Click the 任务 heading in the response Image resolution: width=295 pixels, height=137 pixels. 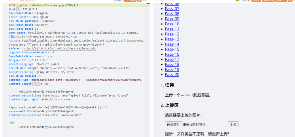pyautogui.click(x=169, y=85)
